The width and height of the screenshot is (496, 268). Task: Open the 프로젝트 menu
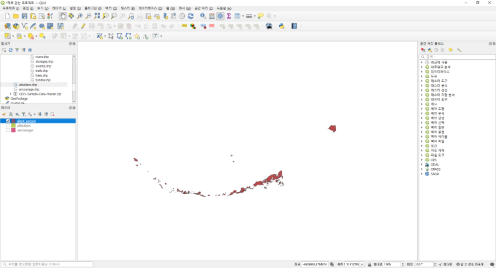pyautogui.click(x=11, y=8)
